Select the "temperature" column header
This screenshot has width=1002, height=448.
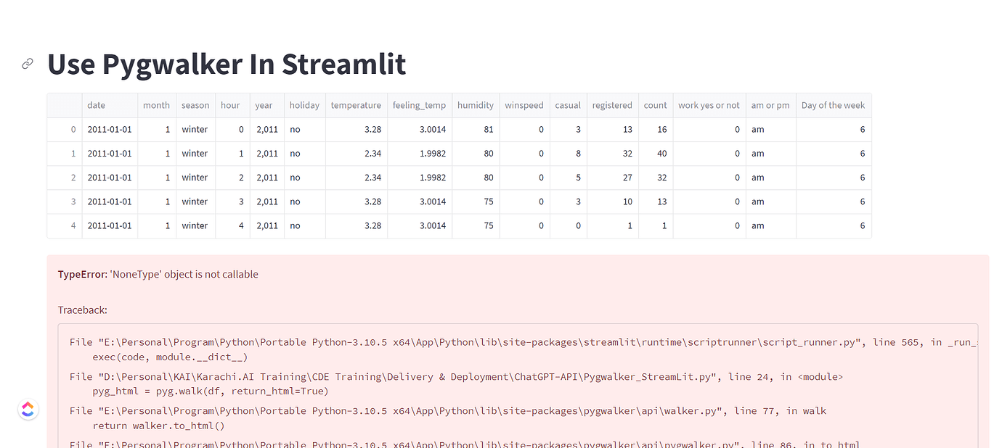coord(357,105)
